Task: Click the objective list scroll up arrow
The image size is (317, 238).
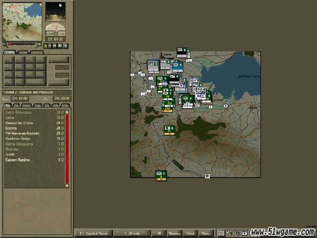Action: (67, 112)
